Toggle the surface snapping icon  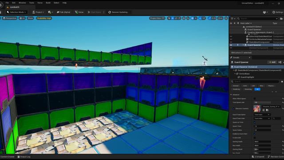(x=188, y=18)
